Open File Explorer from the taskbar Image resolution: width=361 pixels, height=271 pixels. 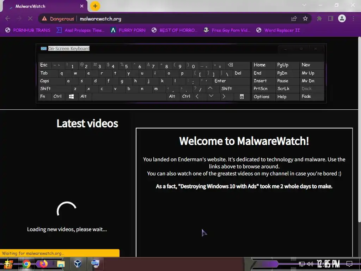tap(61, 264)
